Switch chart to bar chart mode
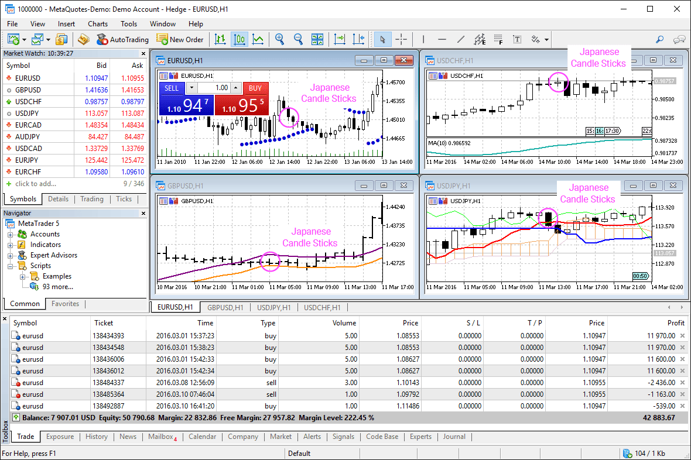Image resolution: width=691 pixels, height=460 pixels. click(x=220, y=40)
